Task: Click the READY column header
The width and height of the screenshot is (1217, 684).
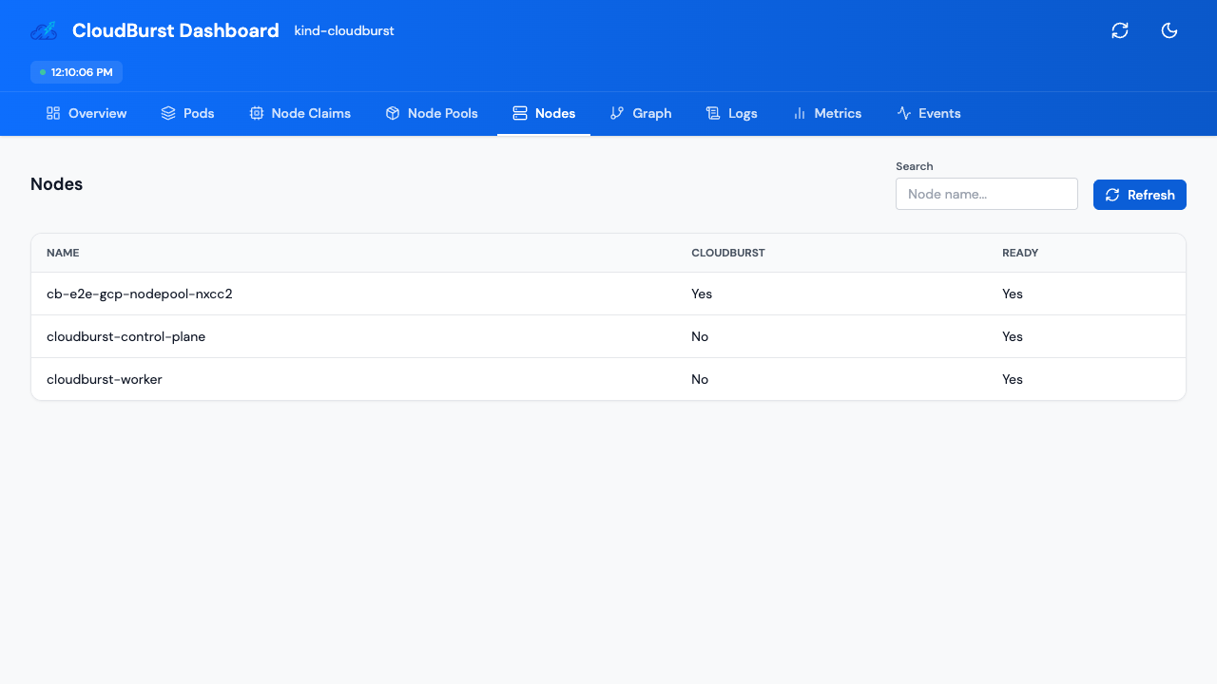Action: point(1020,253)
